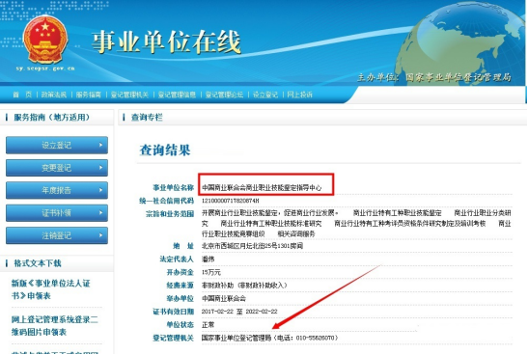Screen dimensions: 528x355
Task: Click the unit status value 正常
Action: (x=208, y=325)
